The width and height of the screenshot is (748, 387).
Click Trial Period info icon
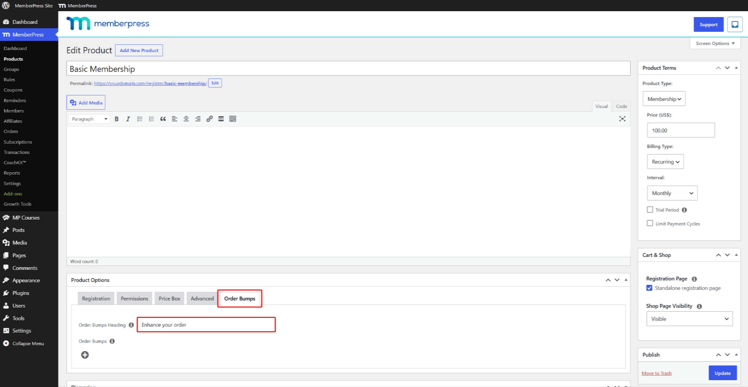pos(684,210)
